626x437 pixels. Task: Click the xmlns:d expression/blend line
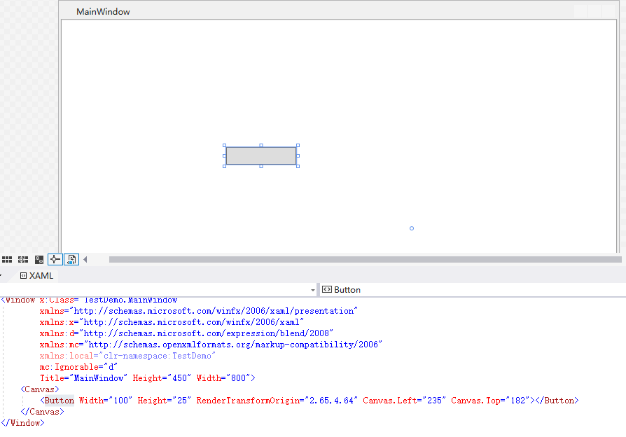click(186, 333)
